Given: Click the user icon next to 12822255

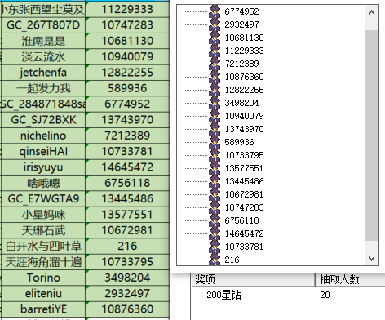Looking at the screenshot, I should [x=215, y=90].
